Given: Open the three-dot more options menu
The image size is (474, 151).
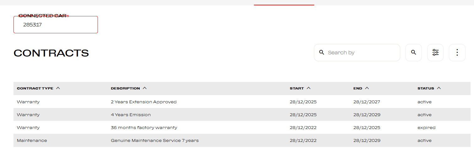Looking at the screenshot, I should pyautogui.click(x=457, y=52).
